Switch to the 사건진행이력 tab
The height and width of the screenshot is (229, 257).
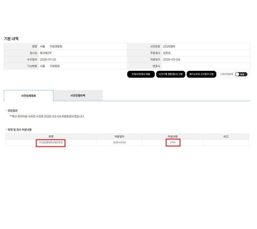click(78, 96)
